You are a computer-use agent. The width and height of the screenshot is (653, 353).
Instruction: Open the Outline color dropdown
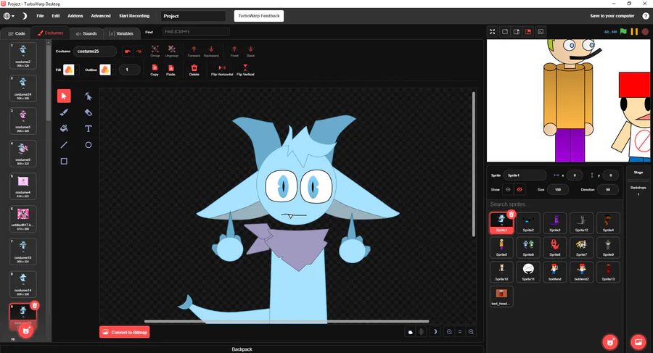click(x=113, y=70)
